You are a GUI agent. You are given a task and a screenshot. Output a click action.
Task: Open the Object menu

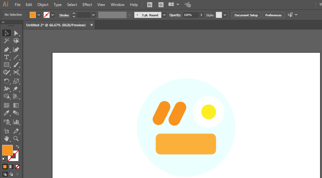click(43, 5)
